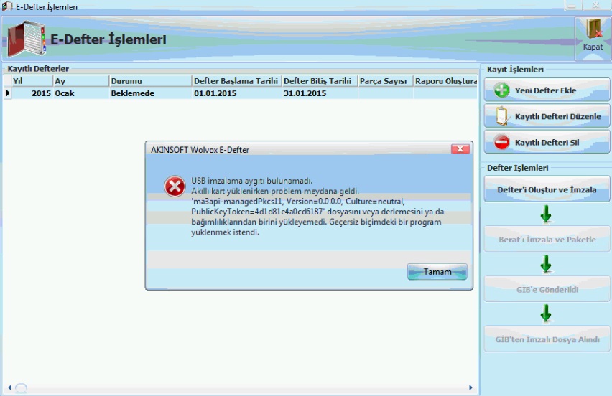Close the E-Defter İşlemleri main window

(x=596, y=5)
